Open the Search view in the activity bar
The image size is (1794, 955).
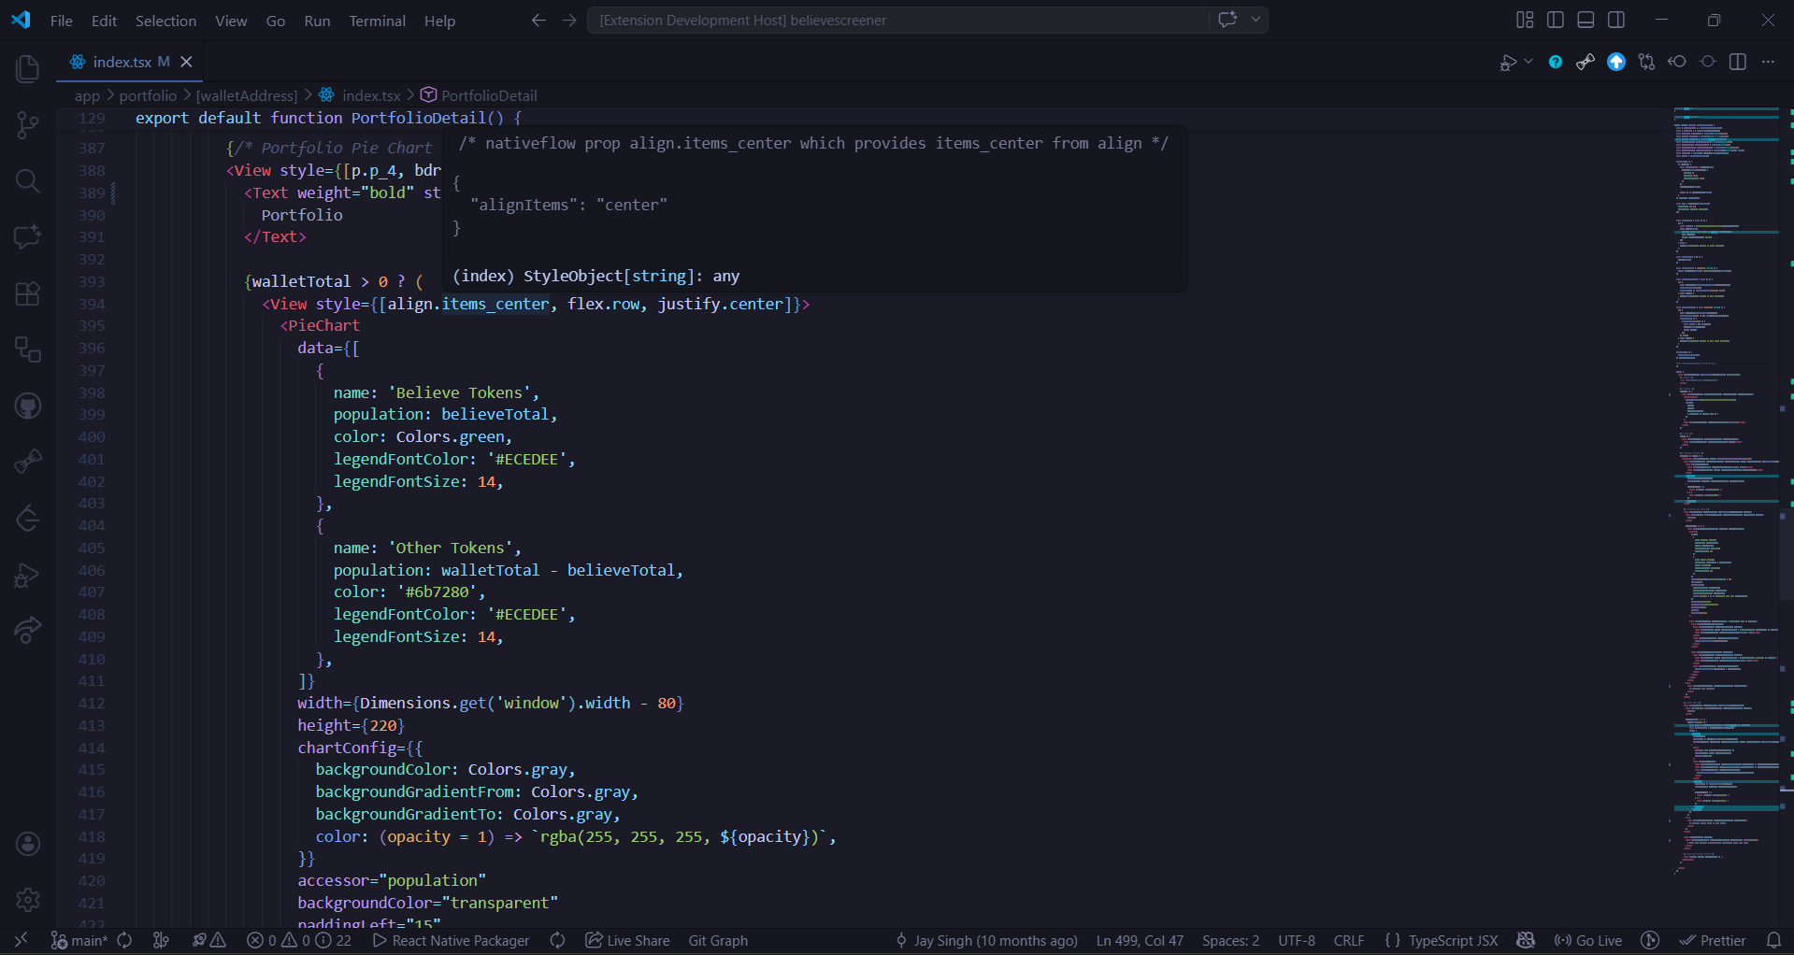(x=28, y=180)
